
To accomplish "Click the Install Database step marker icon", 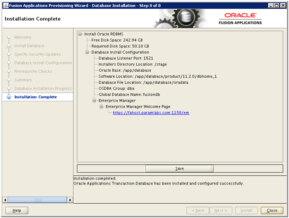I will tap(9, 46).
